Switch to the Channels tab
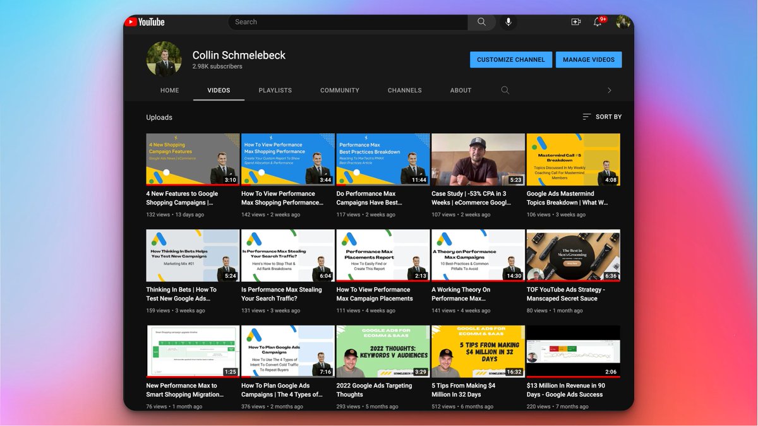This screenshot has height=426, width=758. click(405, 90)
